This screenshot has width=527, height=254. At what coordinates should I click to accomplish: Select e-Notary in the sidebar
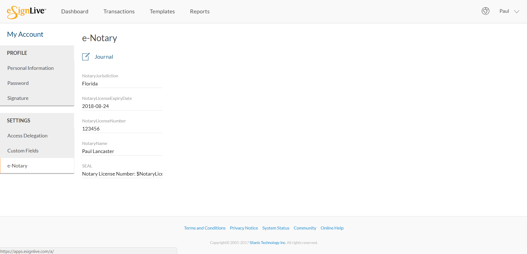37,166
